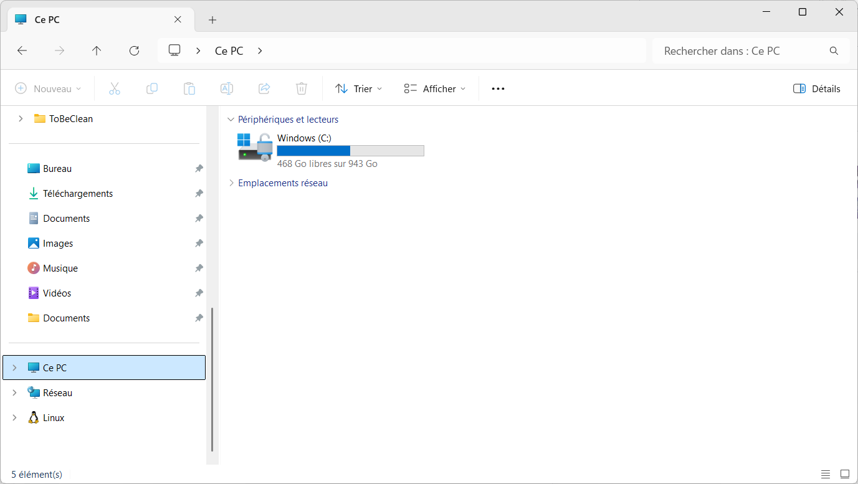The width and height of the screenshot is (858, 484).
Task: Collapse the Périphériques et lecteurs group
Action: [x=231, y=119]
